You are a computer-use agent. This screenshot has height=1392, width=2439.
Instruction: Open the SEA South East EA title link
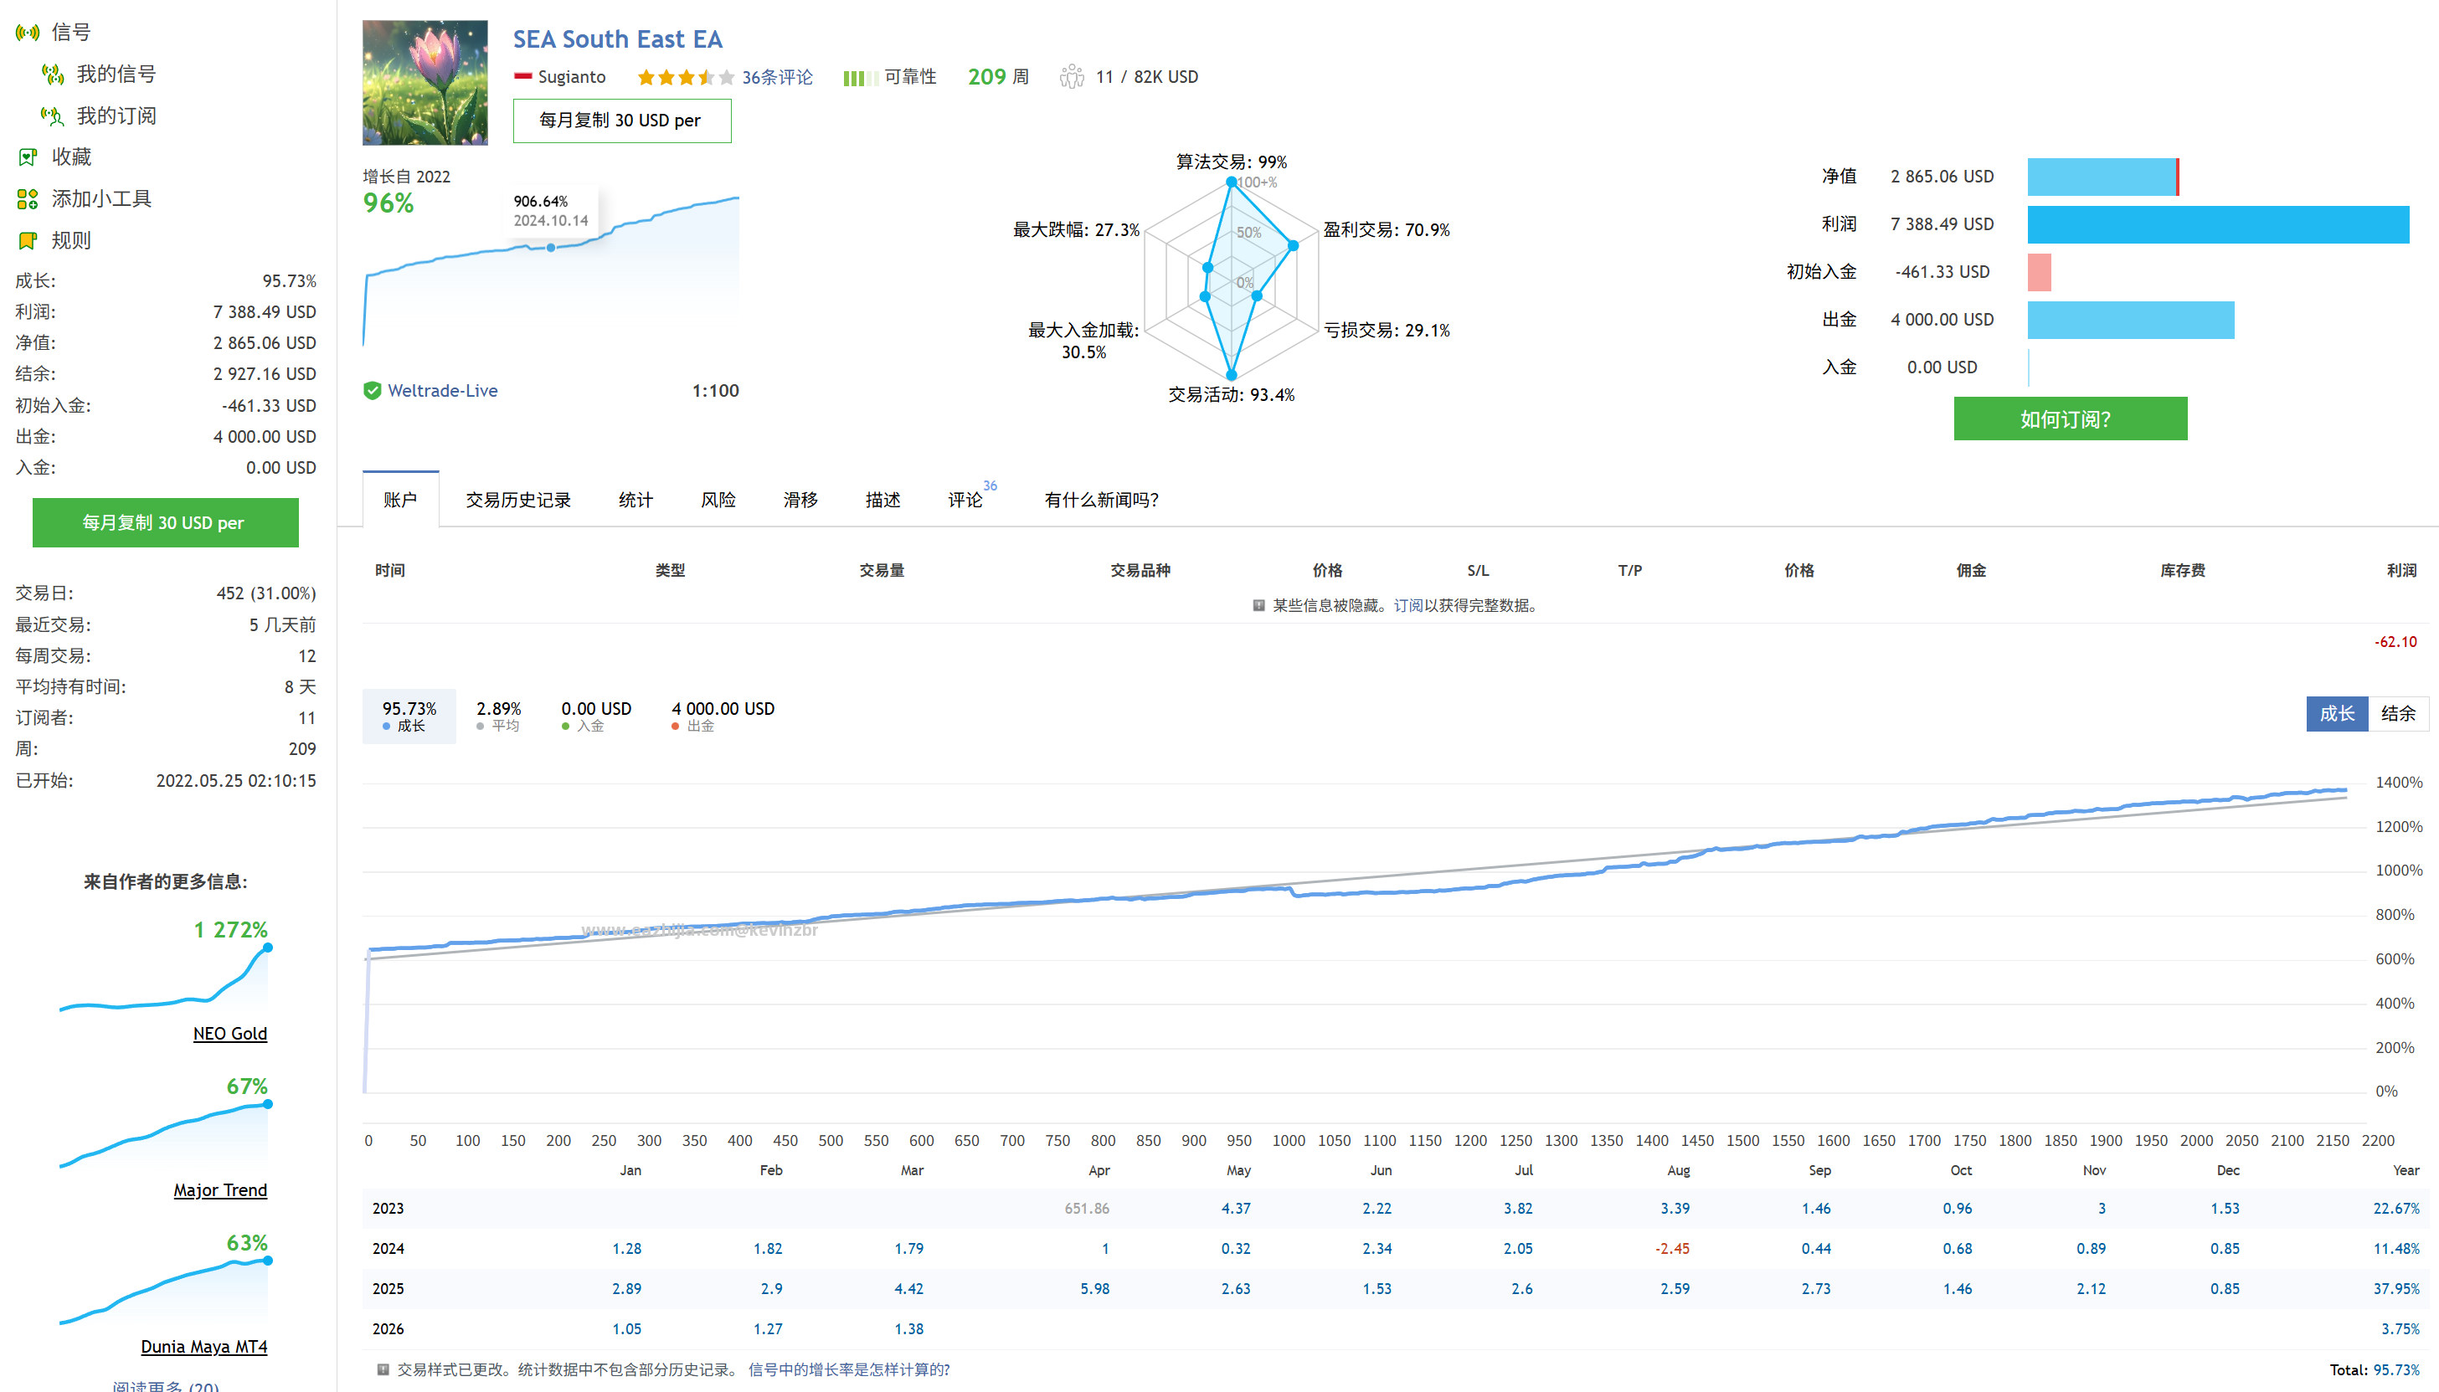point(617,39)
